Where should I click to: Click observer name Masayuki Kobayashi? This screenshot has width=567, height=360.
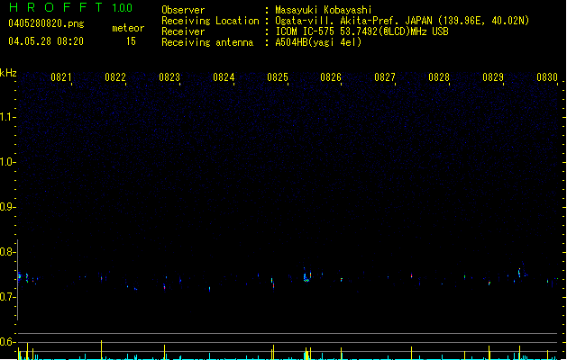[x=324, y=10]
